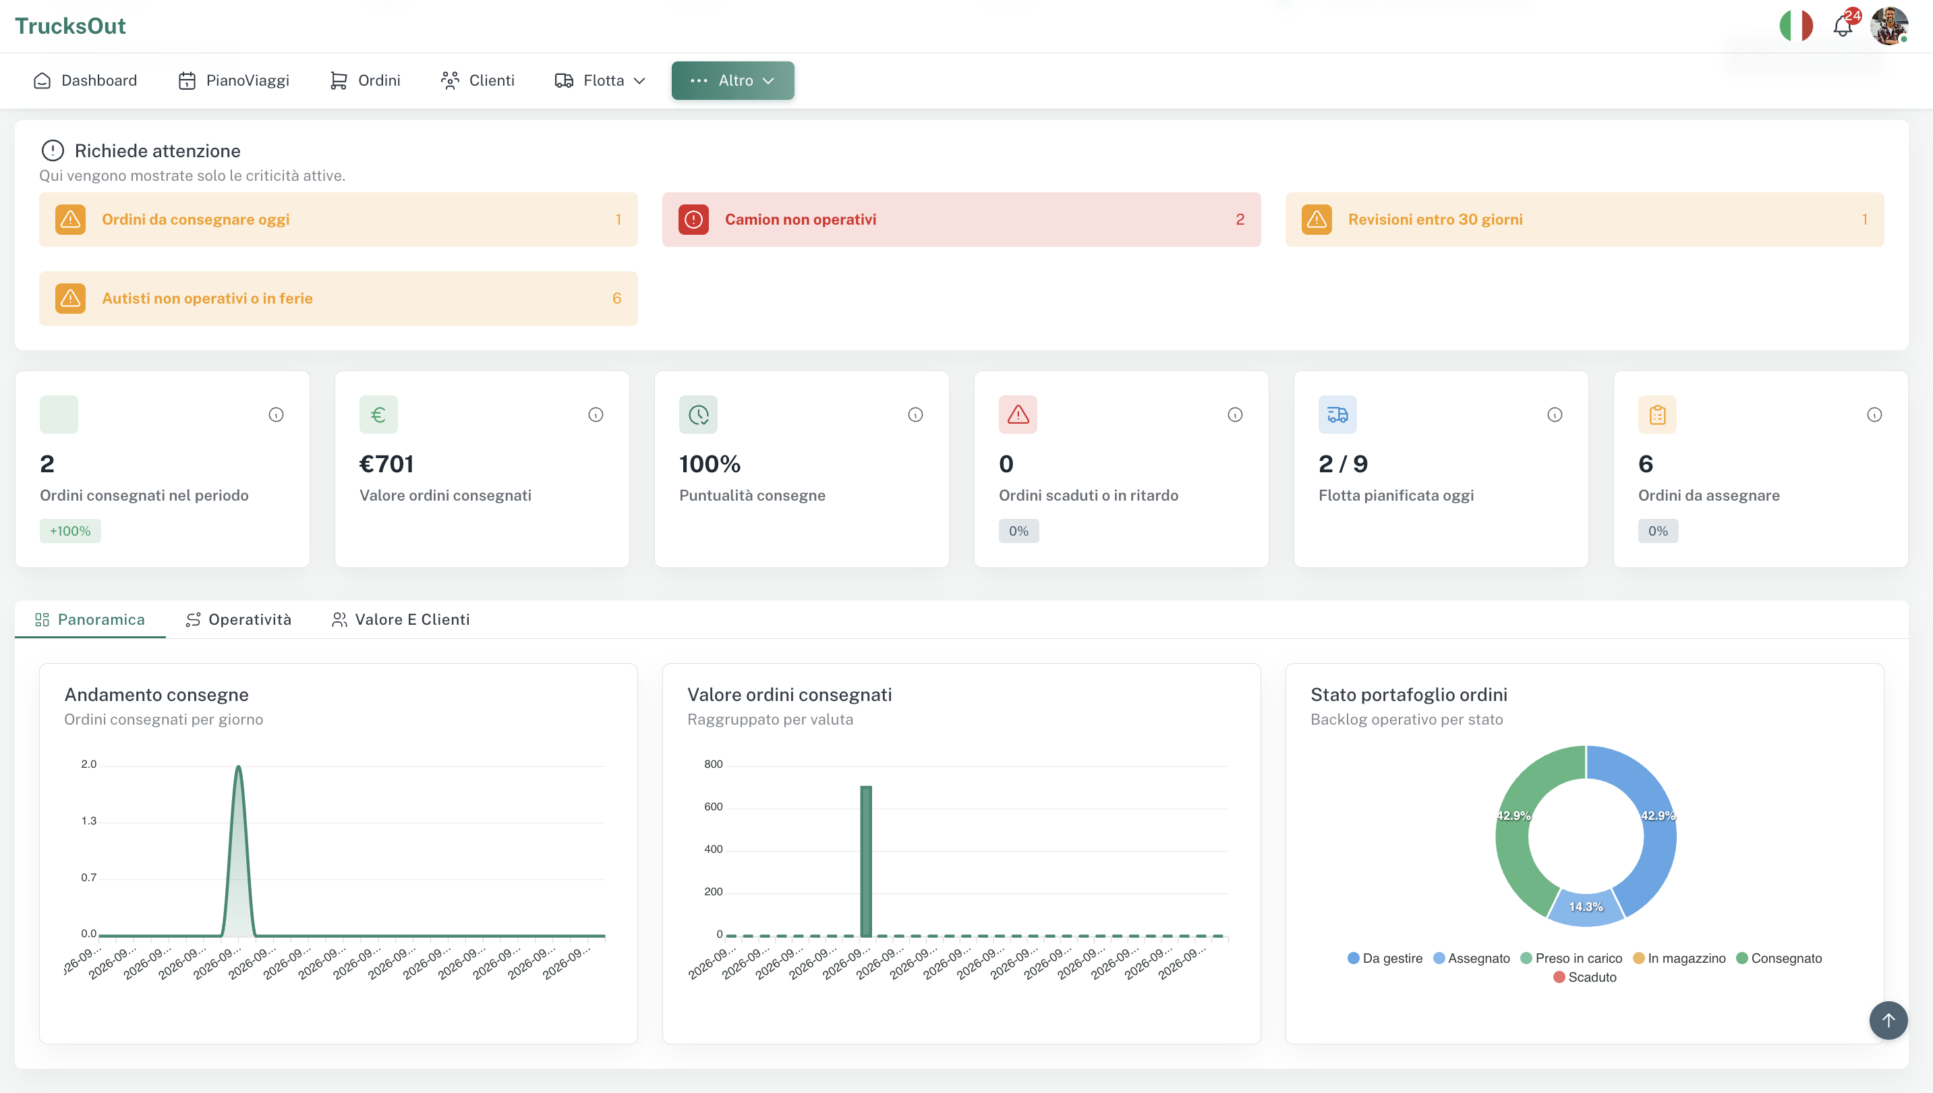Go to PianoViaggi section
This screenshot has height=1093, width=1933.
(233, 80)
